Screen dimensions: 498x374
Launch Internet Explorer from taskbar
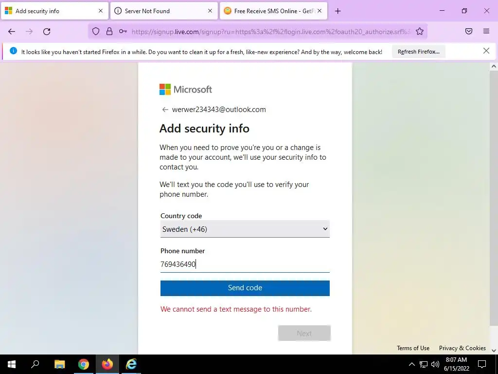click(131, 364)
